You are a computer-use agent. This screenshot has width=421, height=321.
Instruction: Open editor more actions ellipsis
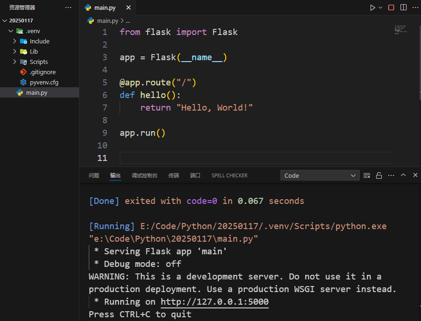pos(415,7)
